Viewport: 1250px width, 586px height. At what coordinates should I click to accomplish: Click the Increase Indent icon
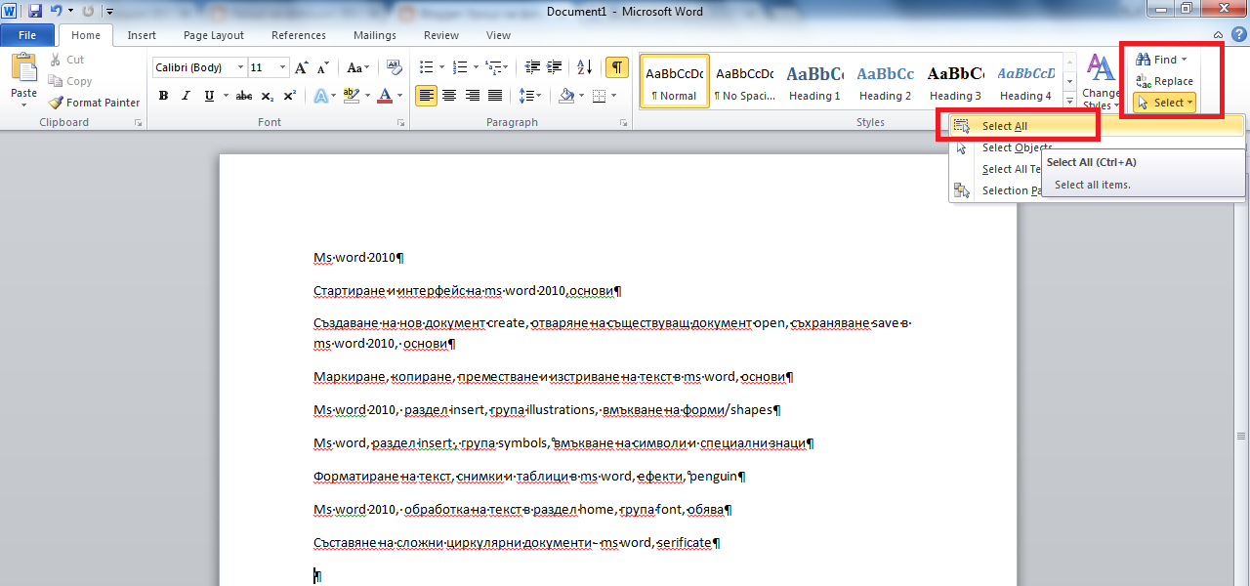pyautogui.click(x=554, y=67)
